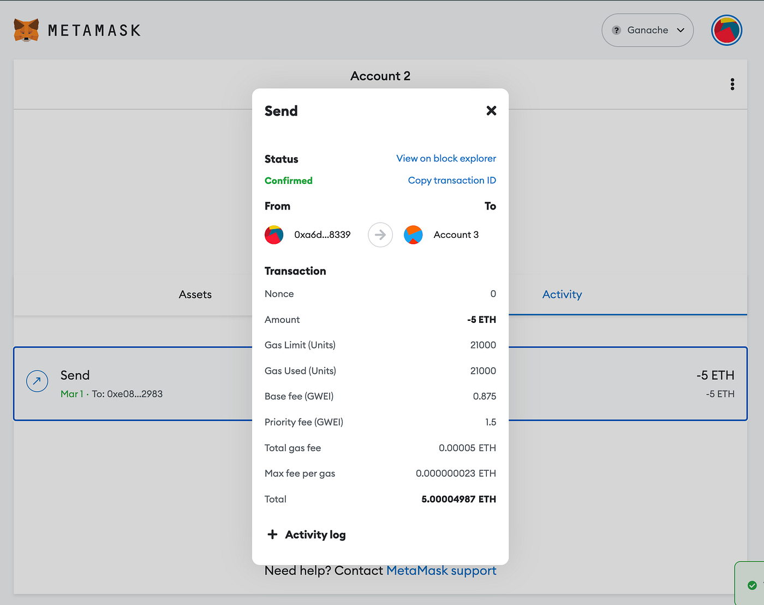Click the METAMASK wordmark text
This screenshot has height=605, width=764.
click(x=94, y=31)
